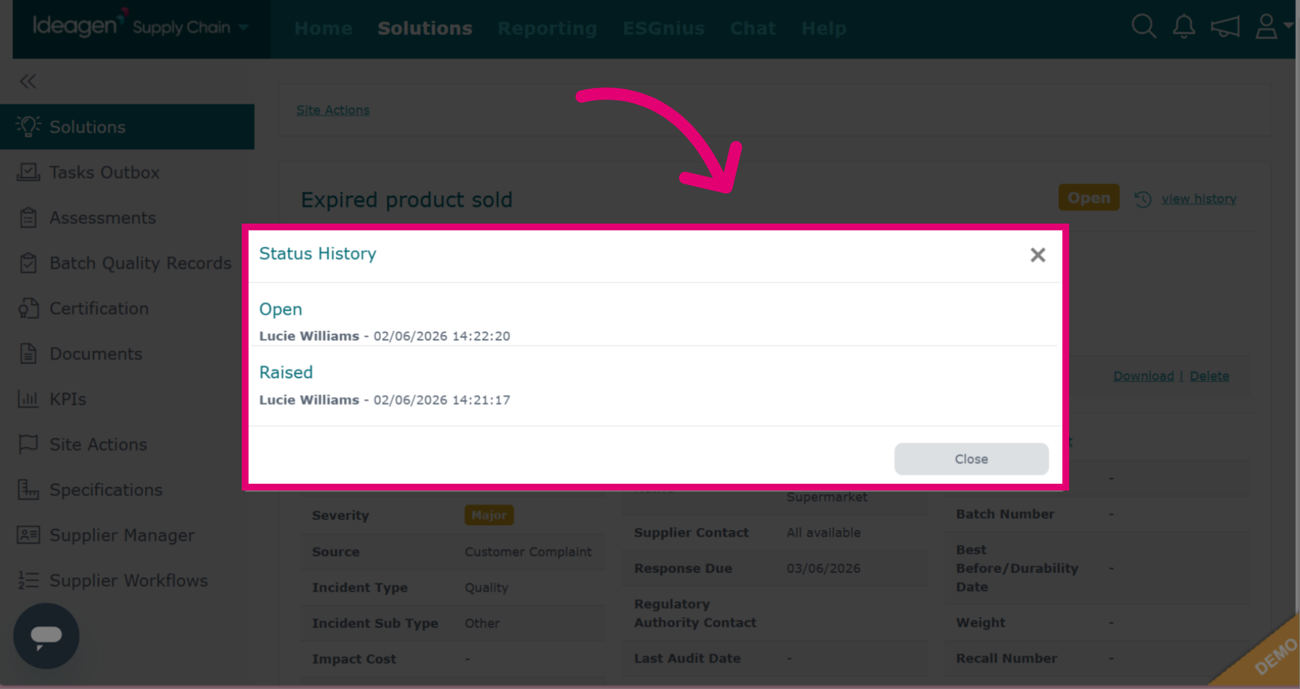Select Supplier Manager in sidebar
The height and width of the screenshot is (689, 1300).
point(122,535)
